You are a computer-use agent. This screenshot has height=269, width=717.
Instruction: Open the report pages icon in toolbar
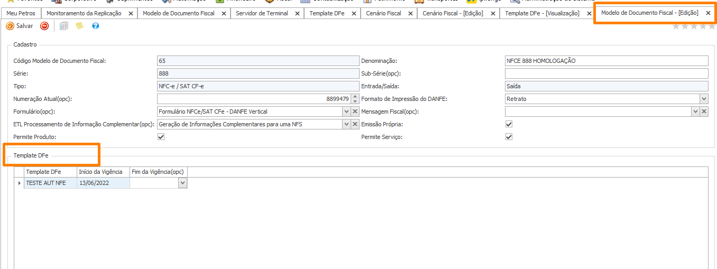(64, 26)
